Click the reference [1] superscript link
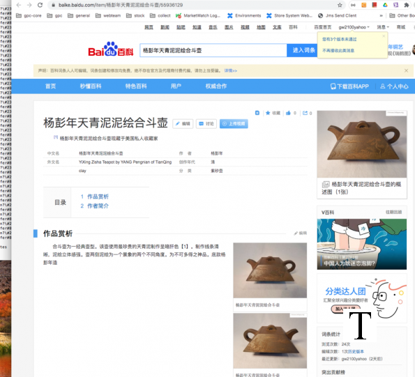This screenshot has height=377, width=415. click(56, 137)
